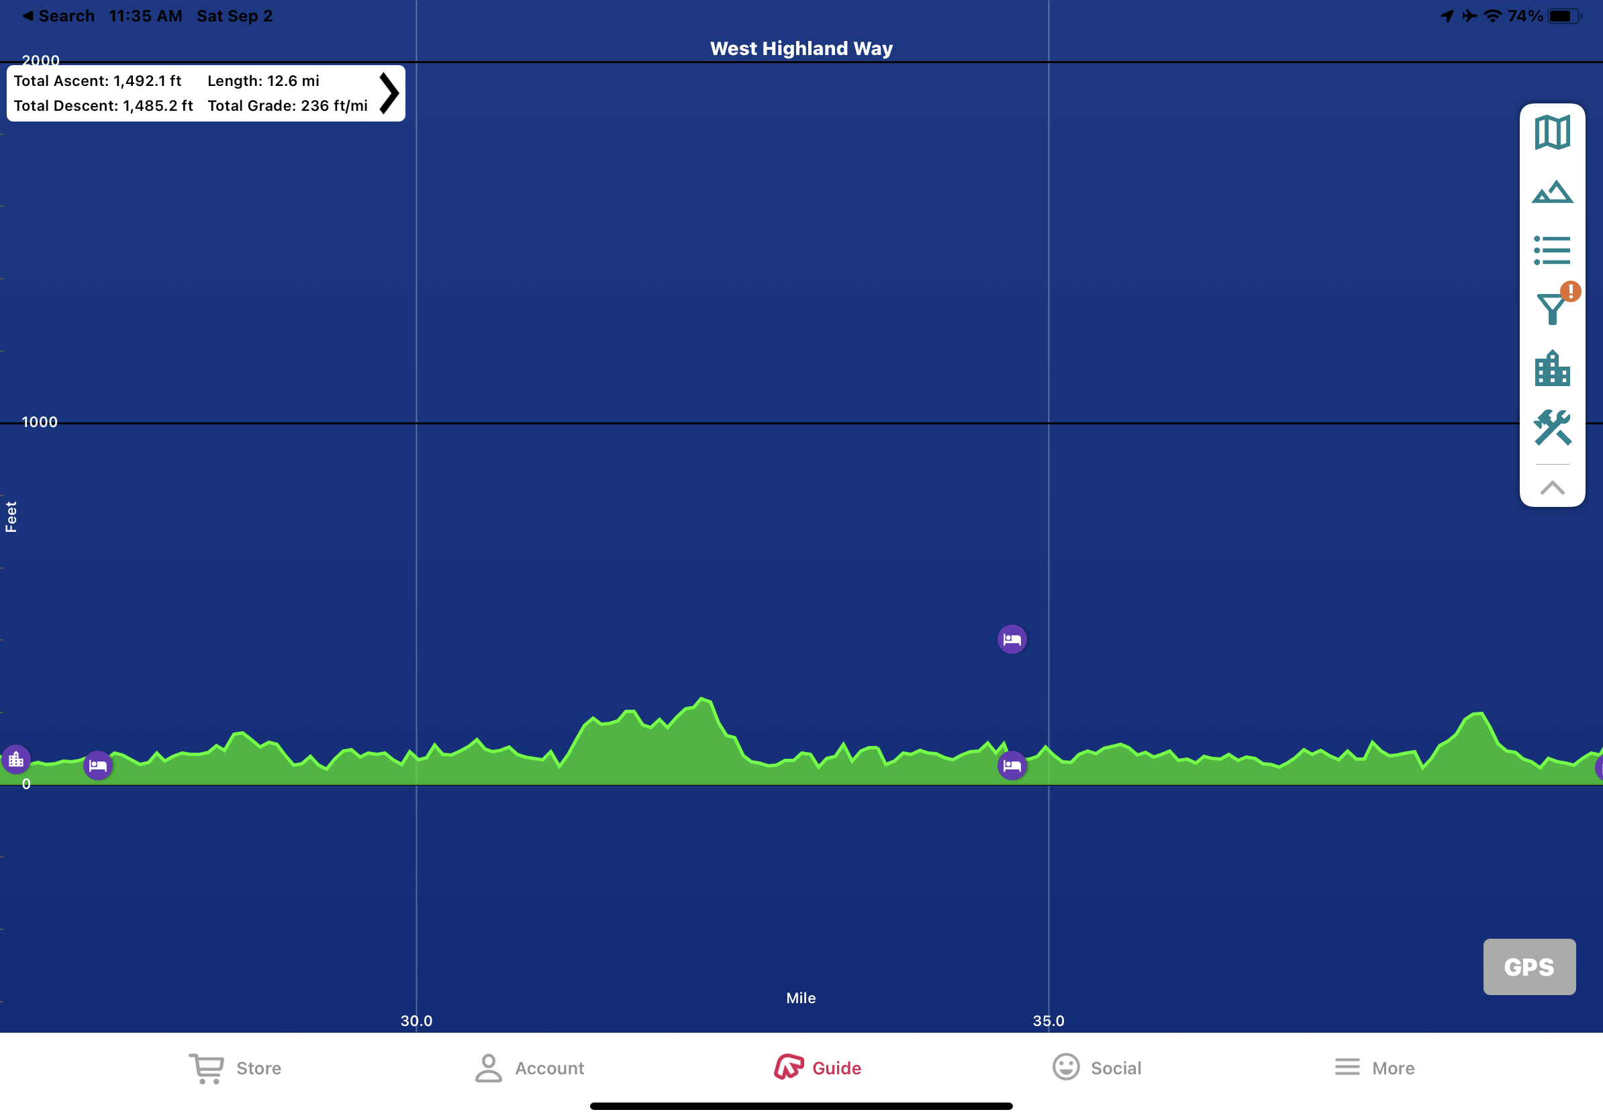Open the filter funnel icon
The width and height of the screenshot is (1603, 1120).
point(1551,308)
